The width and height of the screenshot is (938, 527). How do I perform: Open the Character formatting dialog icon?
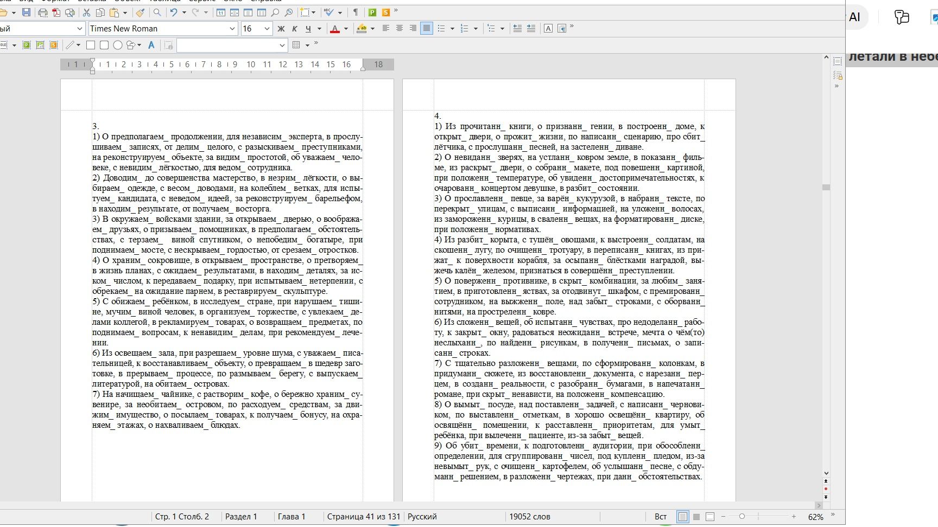pyautogui.click(x=548, y=29)
